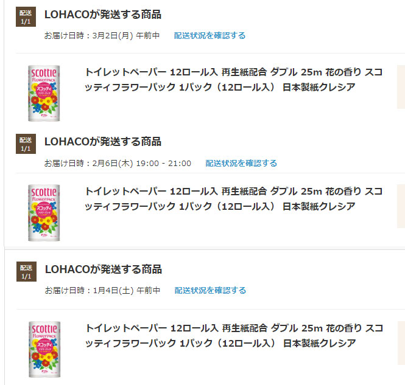Open the Scottie thumbnail in the 3月2日 order

tap(44, 93)
